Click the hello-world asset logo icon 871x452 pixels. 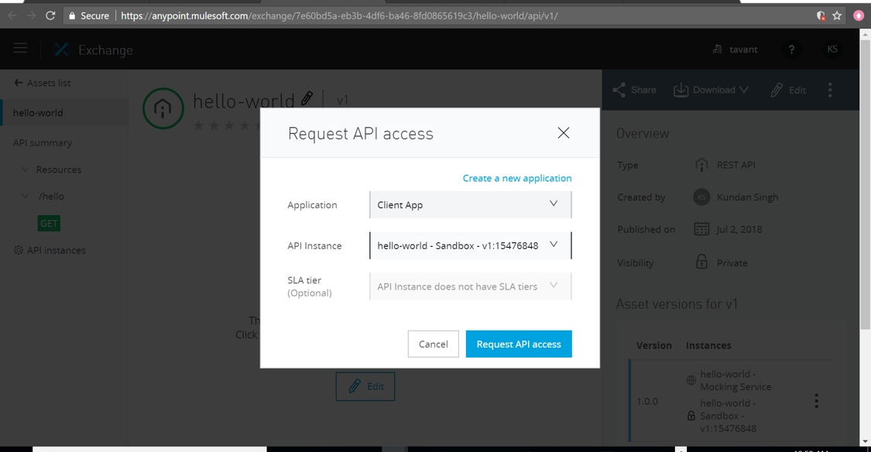coord(163,108)
